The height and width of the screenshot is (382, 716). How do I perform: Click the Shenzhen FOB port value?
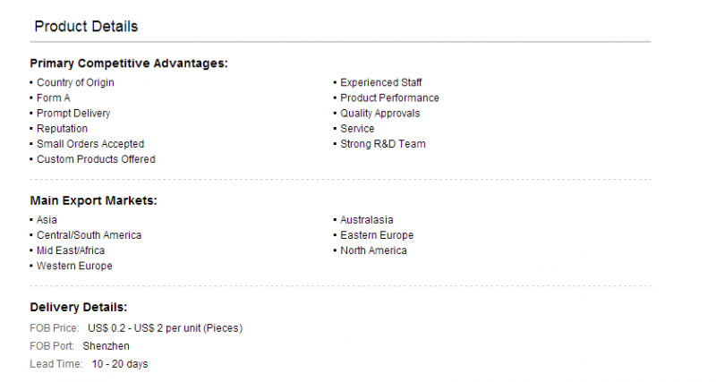(x=106, y=346)
